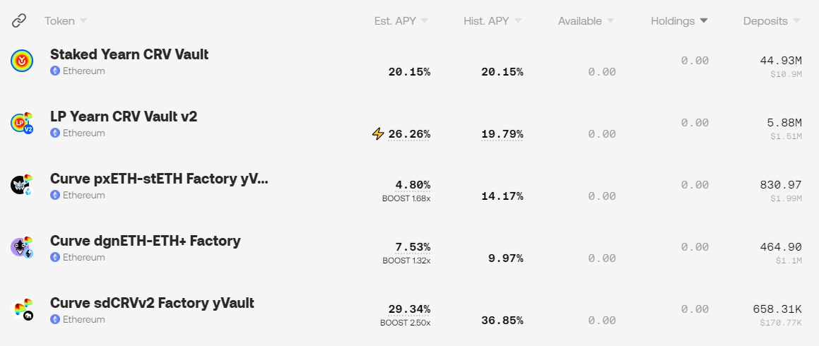Click the lightning bolt icon beside 26.26%
819x346 pixels.
click(378, 133)
